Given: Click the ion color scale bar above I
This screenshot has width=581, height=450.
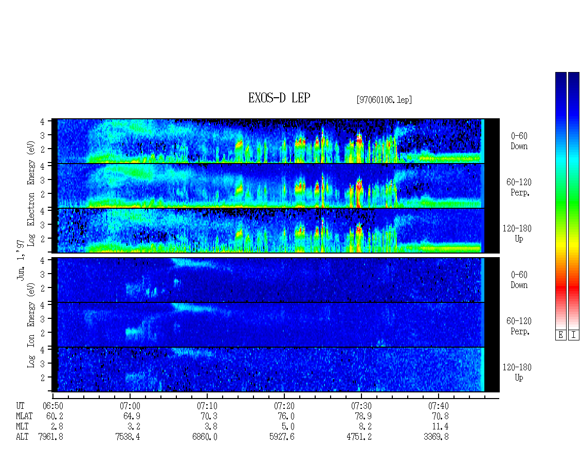Looking at the screenshot, I should click(x=574, y=201).
